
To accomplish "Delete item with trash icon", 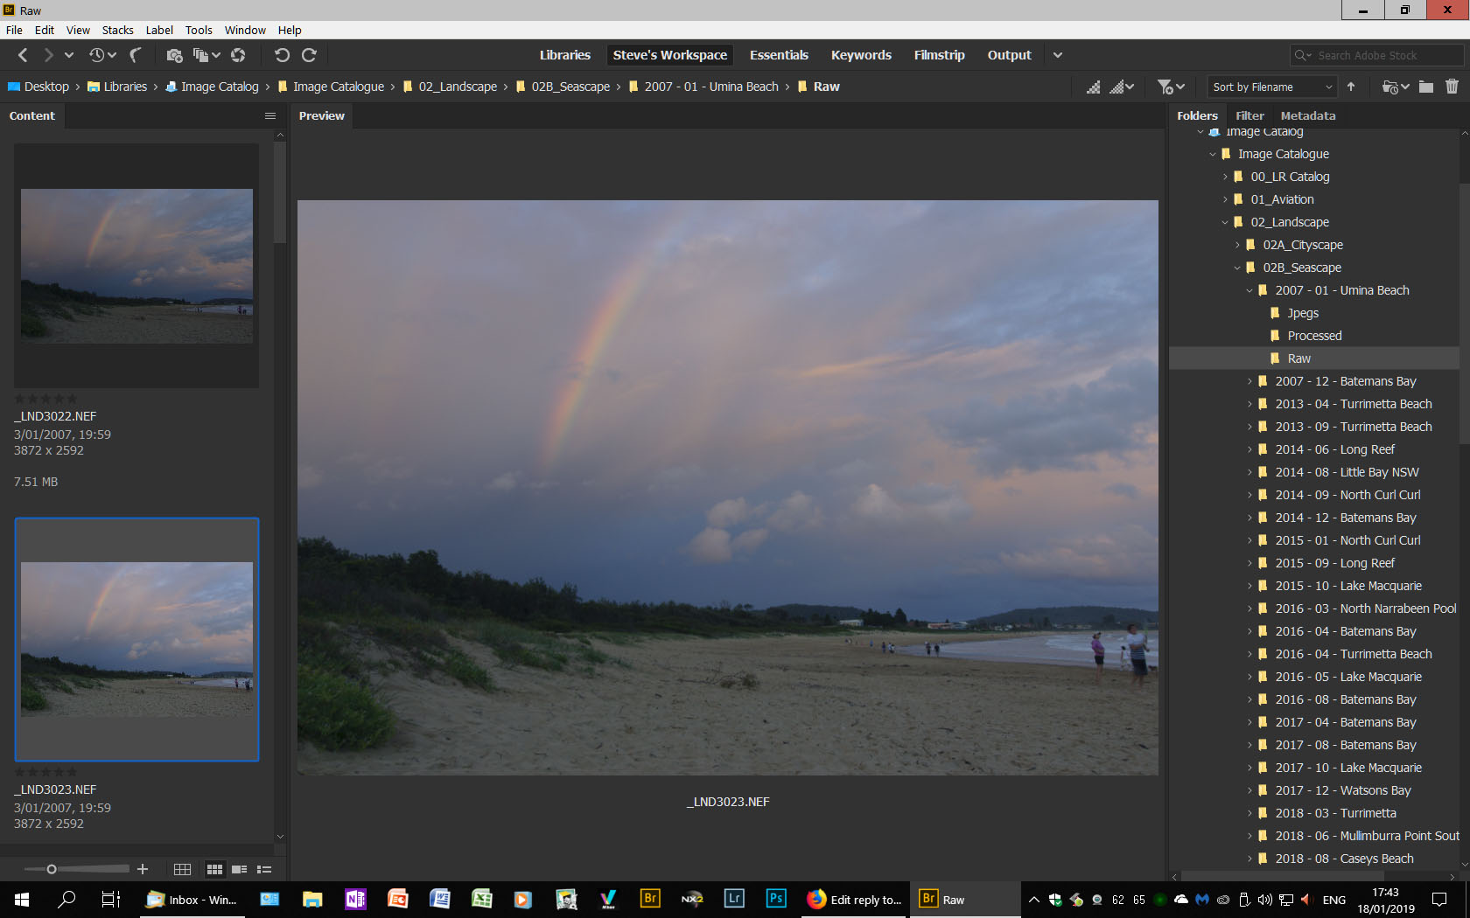I will [x=1452, y=87].
